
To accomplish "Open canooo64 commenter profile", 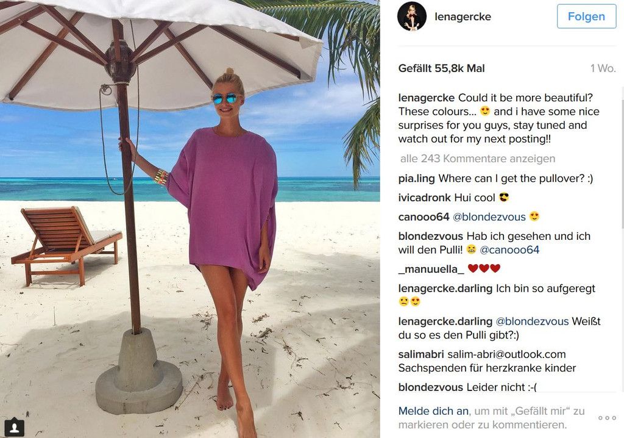I will (x=424, y=217).
